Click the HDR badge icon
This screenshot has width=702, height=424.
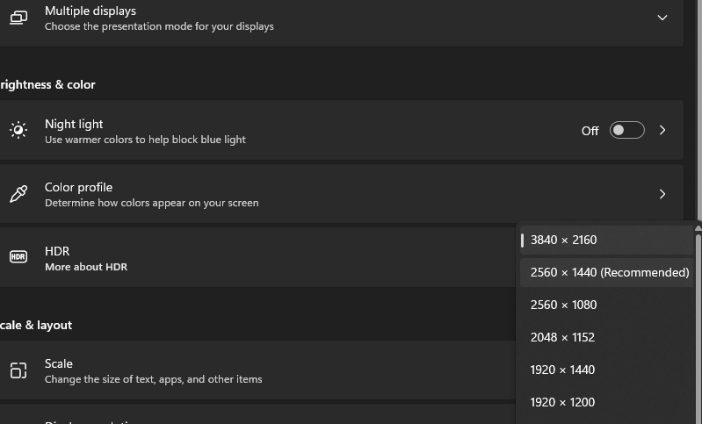click(x=18, y=257)
